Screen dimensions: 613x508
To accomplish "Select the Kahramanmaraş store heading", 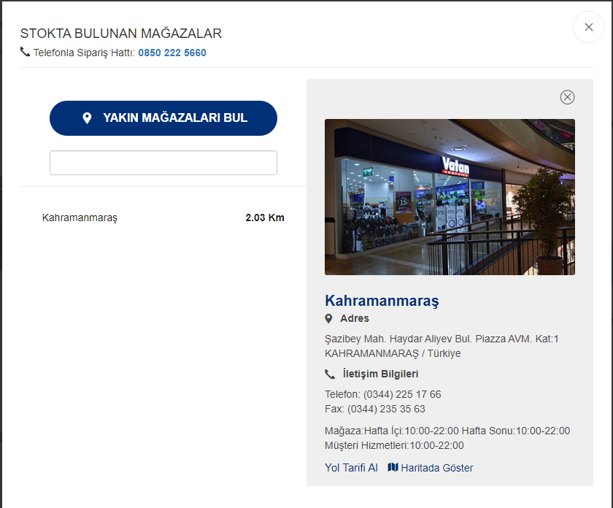I will tap(382, 300).
